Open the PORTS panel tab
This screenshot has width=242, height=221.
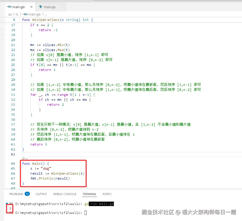coord(107,194)
